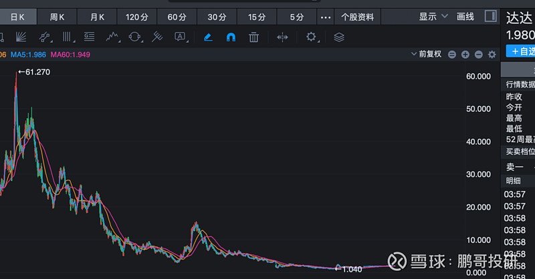This screenshot has height=279, width=535.
Task: Switch to 日K daily chart tab
Action: click(18, 17)
